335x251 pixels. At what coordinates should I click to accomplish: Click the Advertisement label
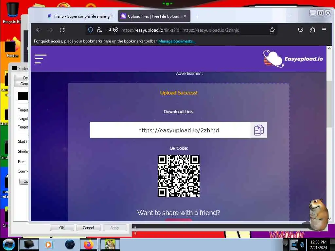[x=189, y=74]
